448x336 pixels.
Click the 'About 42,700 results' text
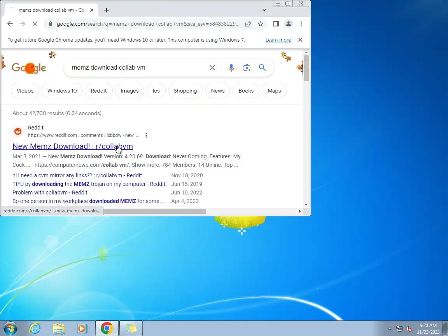coord(57,113)
